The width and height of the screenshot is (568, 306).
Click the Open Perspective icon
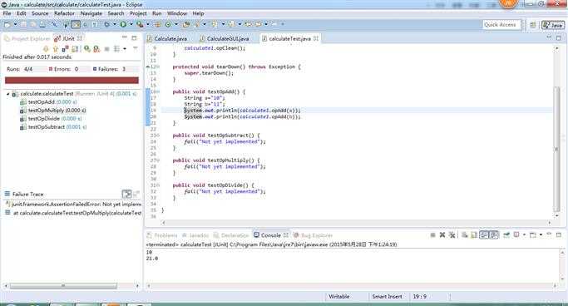(x=533, y=25)
